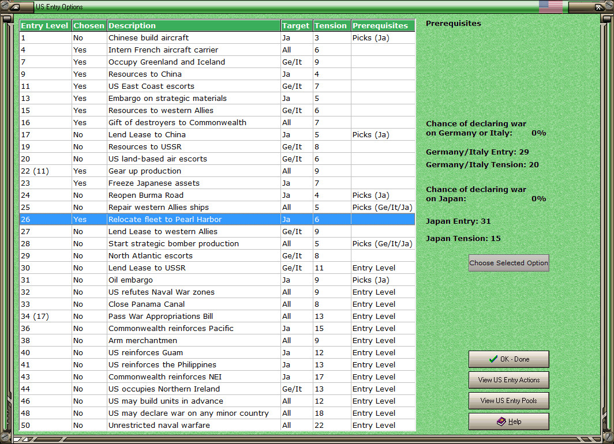The image size is (614, 444).
Task: Click the close icon at title bar right
Action: pos(599,7)
